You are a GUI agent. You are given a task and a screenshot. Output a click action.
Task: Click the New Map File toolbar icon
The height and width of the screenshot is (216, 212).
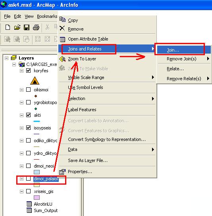(x=8, y=27)
